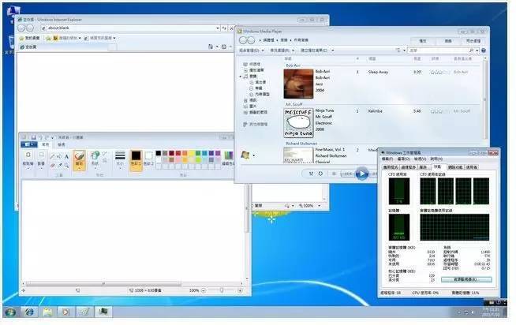Click the Sleep Away track in Media Player
Screen dimensions: 516x325
click(x=377, y=72)
